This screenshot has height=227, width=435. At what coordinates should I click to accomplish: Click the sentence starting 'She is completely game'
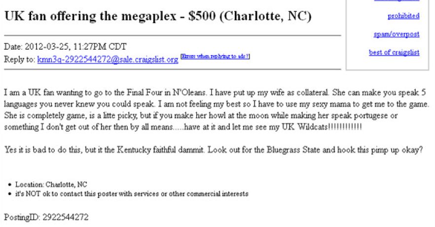(201, 121)
